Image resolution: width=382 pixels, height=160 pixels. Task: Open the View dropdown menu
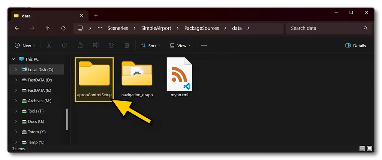180,46
